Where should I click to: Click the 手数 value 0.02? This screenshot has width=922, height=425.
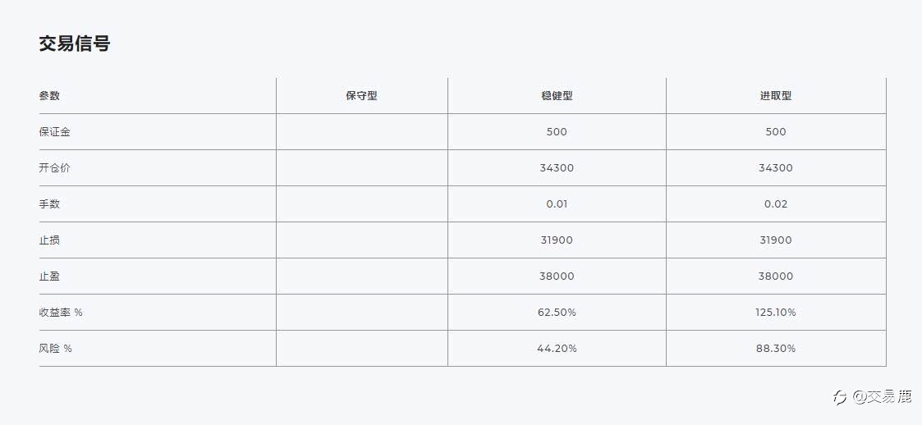click(x=776, y=204)
